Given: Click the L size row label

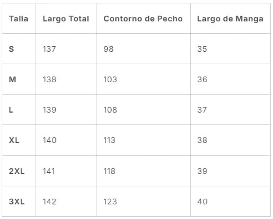Looking at the screenshot, I should pyautogui.click(x=11, y=110).
